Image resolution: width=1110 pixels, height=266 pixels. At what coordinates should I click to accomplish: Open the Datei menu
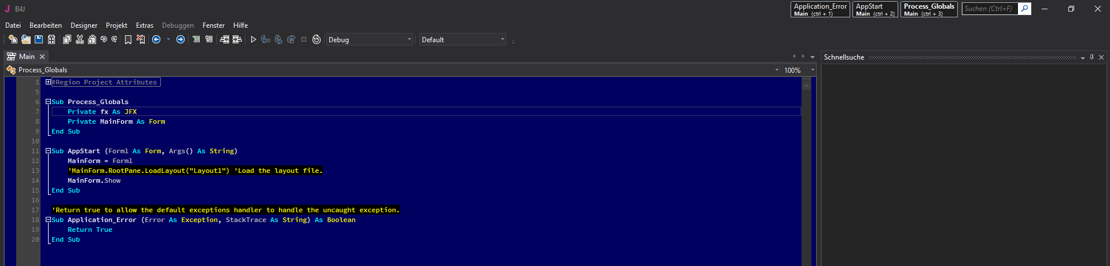(x=13, y=25)
